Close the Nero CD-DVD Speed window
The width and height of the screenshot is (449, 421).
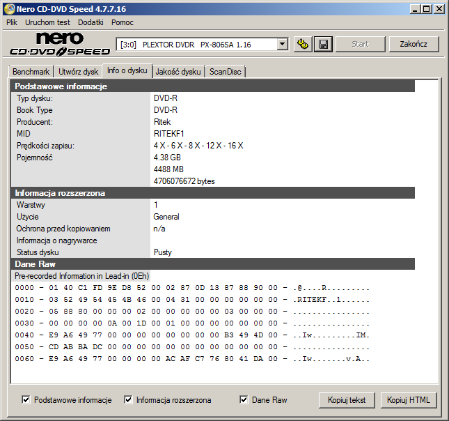click(439, 9)
